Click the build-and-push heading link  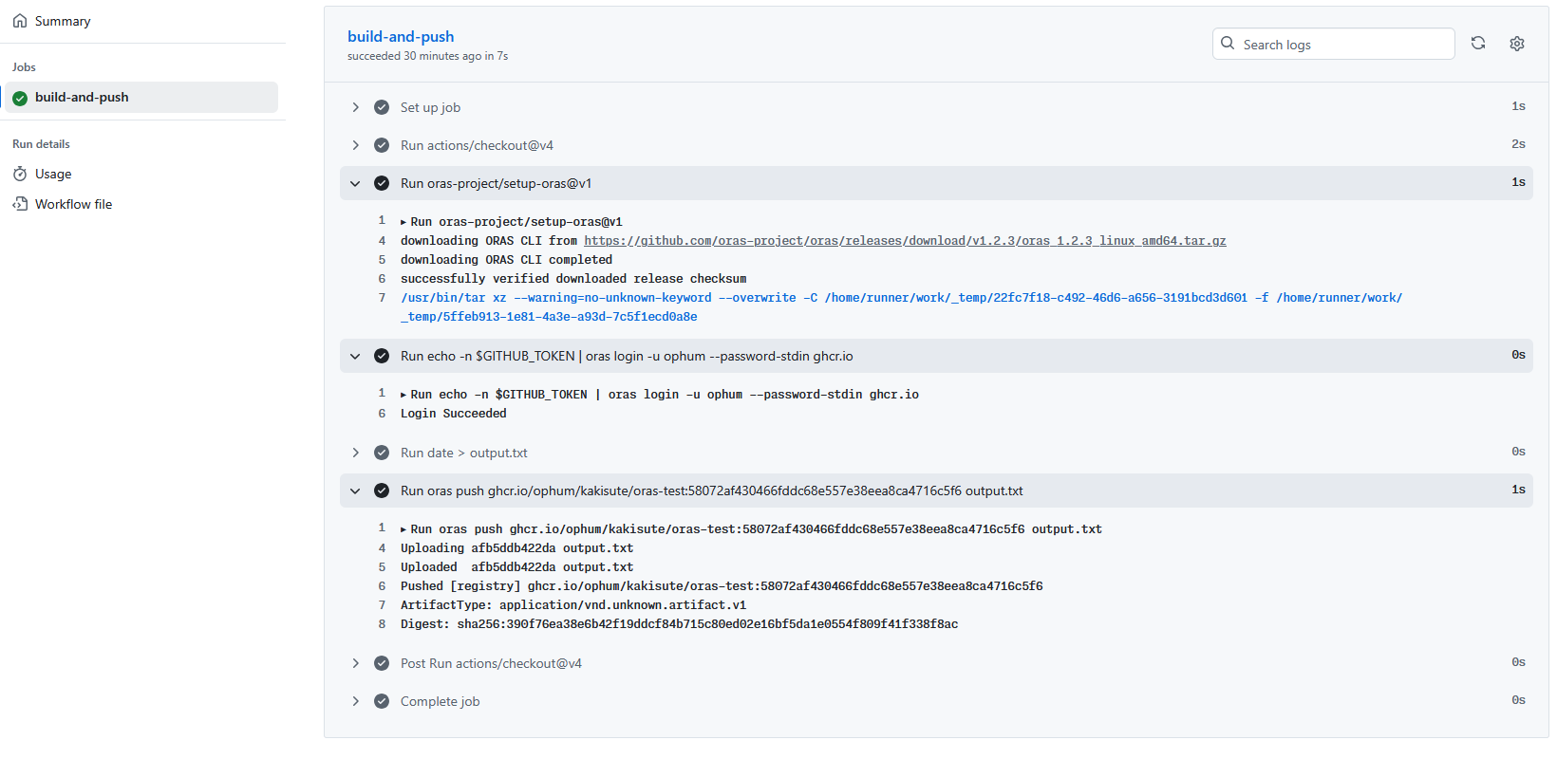pyautogui.click(x=401, y=36)
